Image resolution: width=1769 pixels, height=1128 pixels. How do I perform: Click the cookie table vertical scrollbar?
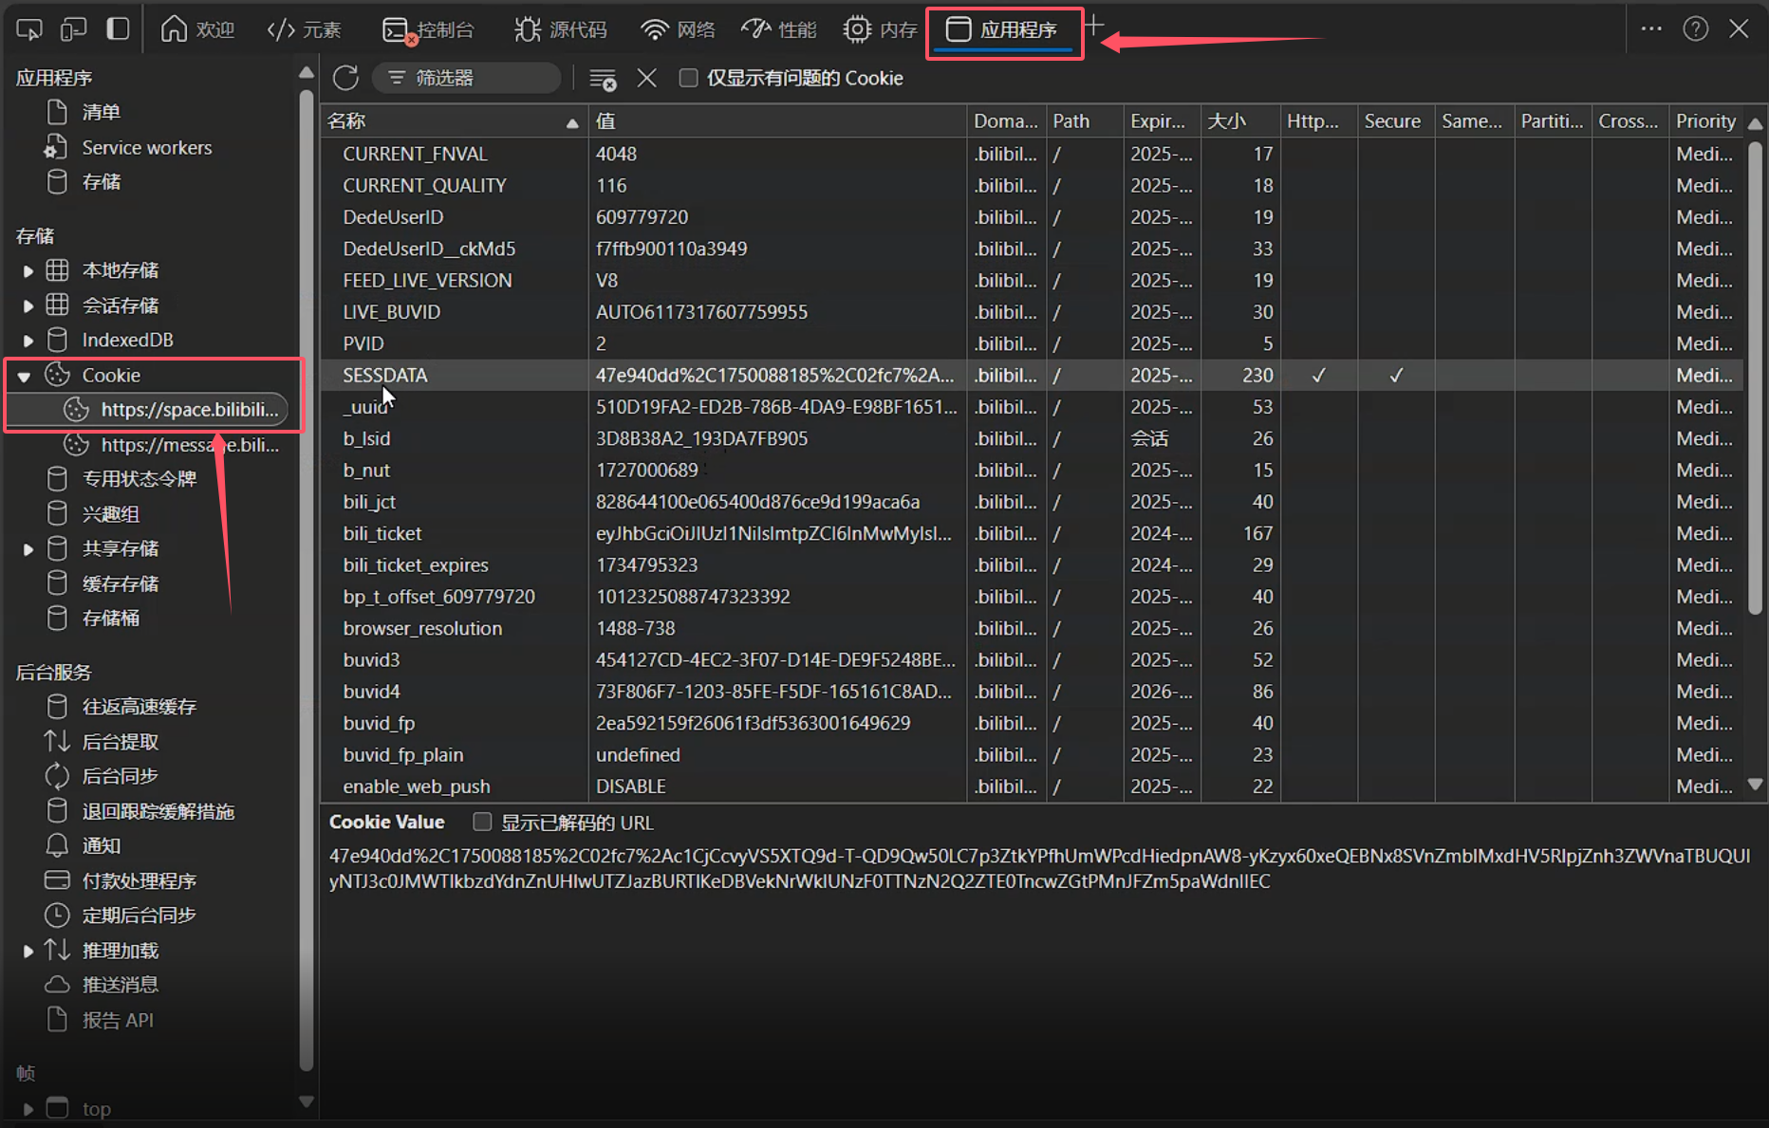click(1756, 378)
